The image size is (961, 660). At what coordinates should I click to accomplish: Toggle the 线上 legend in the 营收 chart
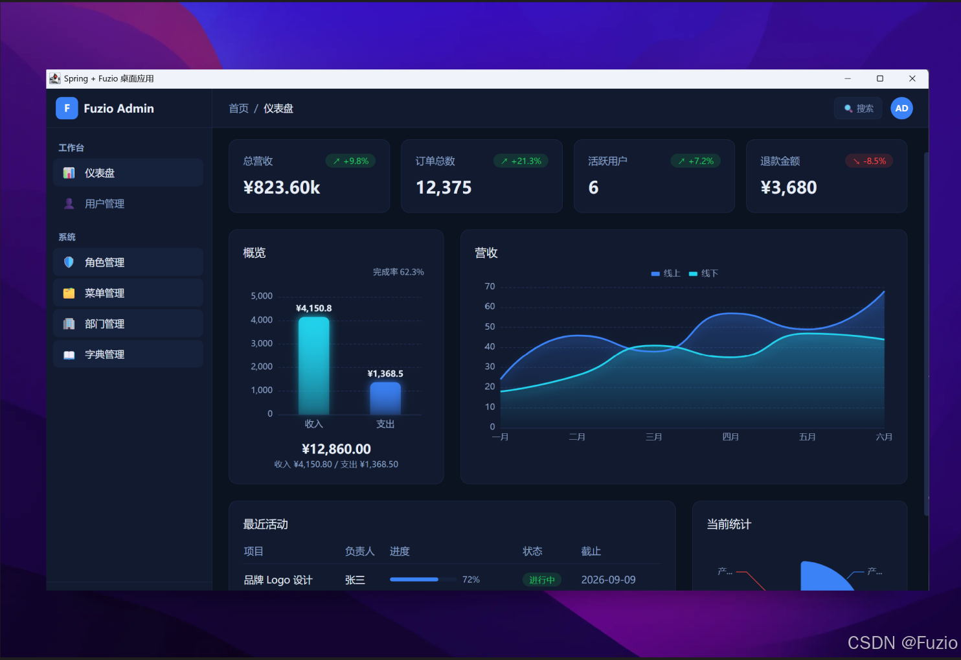666,273
